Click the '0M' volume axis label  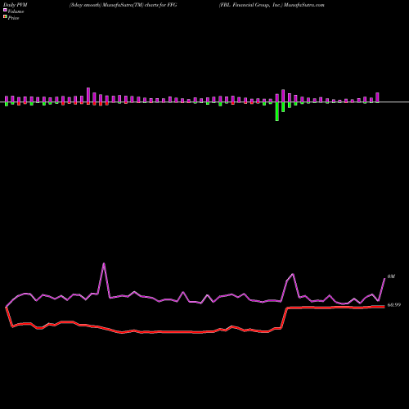coord(391,276)
